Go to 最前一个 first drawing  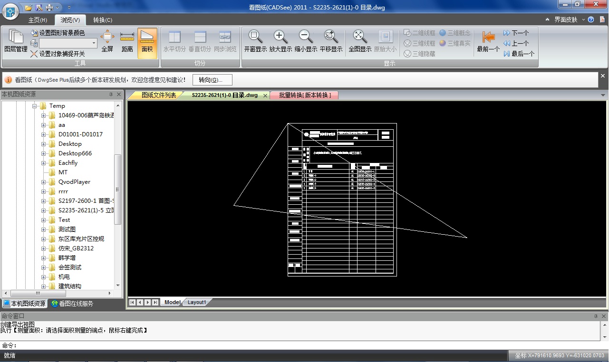tap(488, 42)
